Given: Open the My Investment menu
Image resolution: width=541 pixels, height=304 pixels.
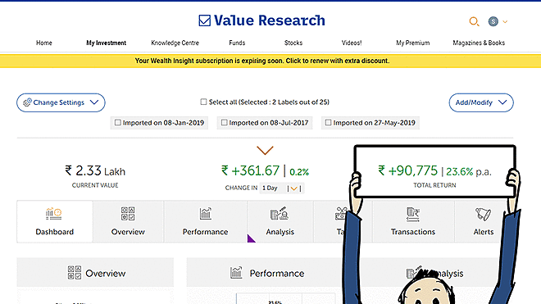Looking at the screenshot, I should point(107,43).
